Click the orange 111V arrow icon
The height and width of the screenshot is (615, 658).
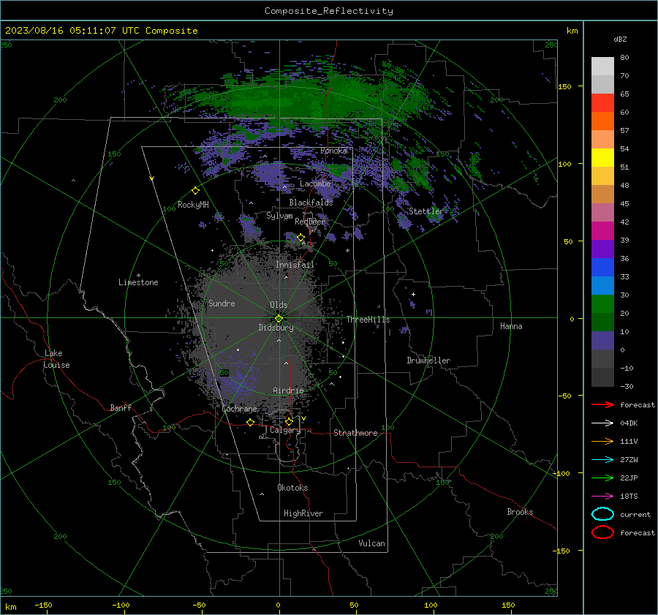click(602, 441)
